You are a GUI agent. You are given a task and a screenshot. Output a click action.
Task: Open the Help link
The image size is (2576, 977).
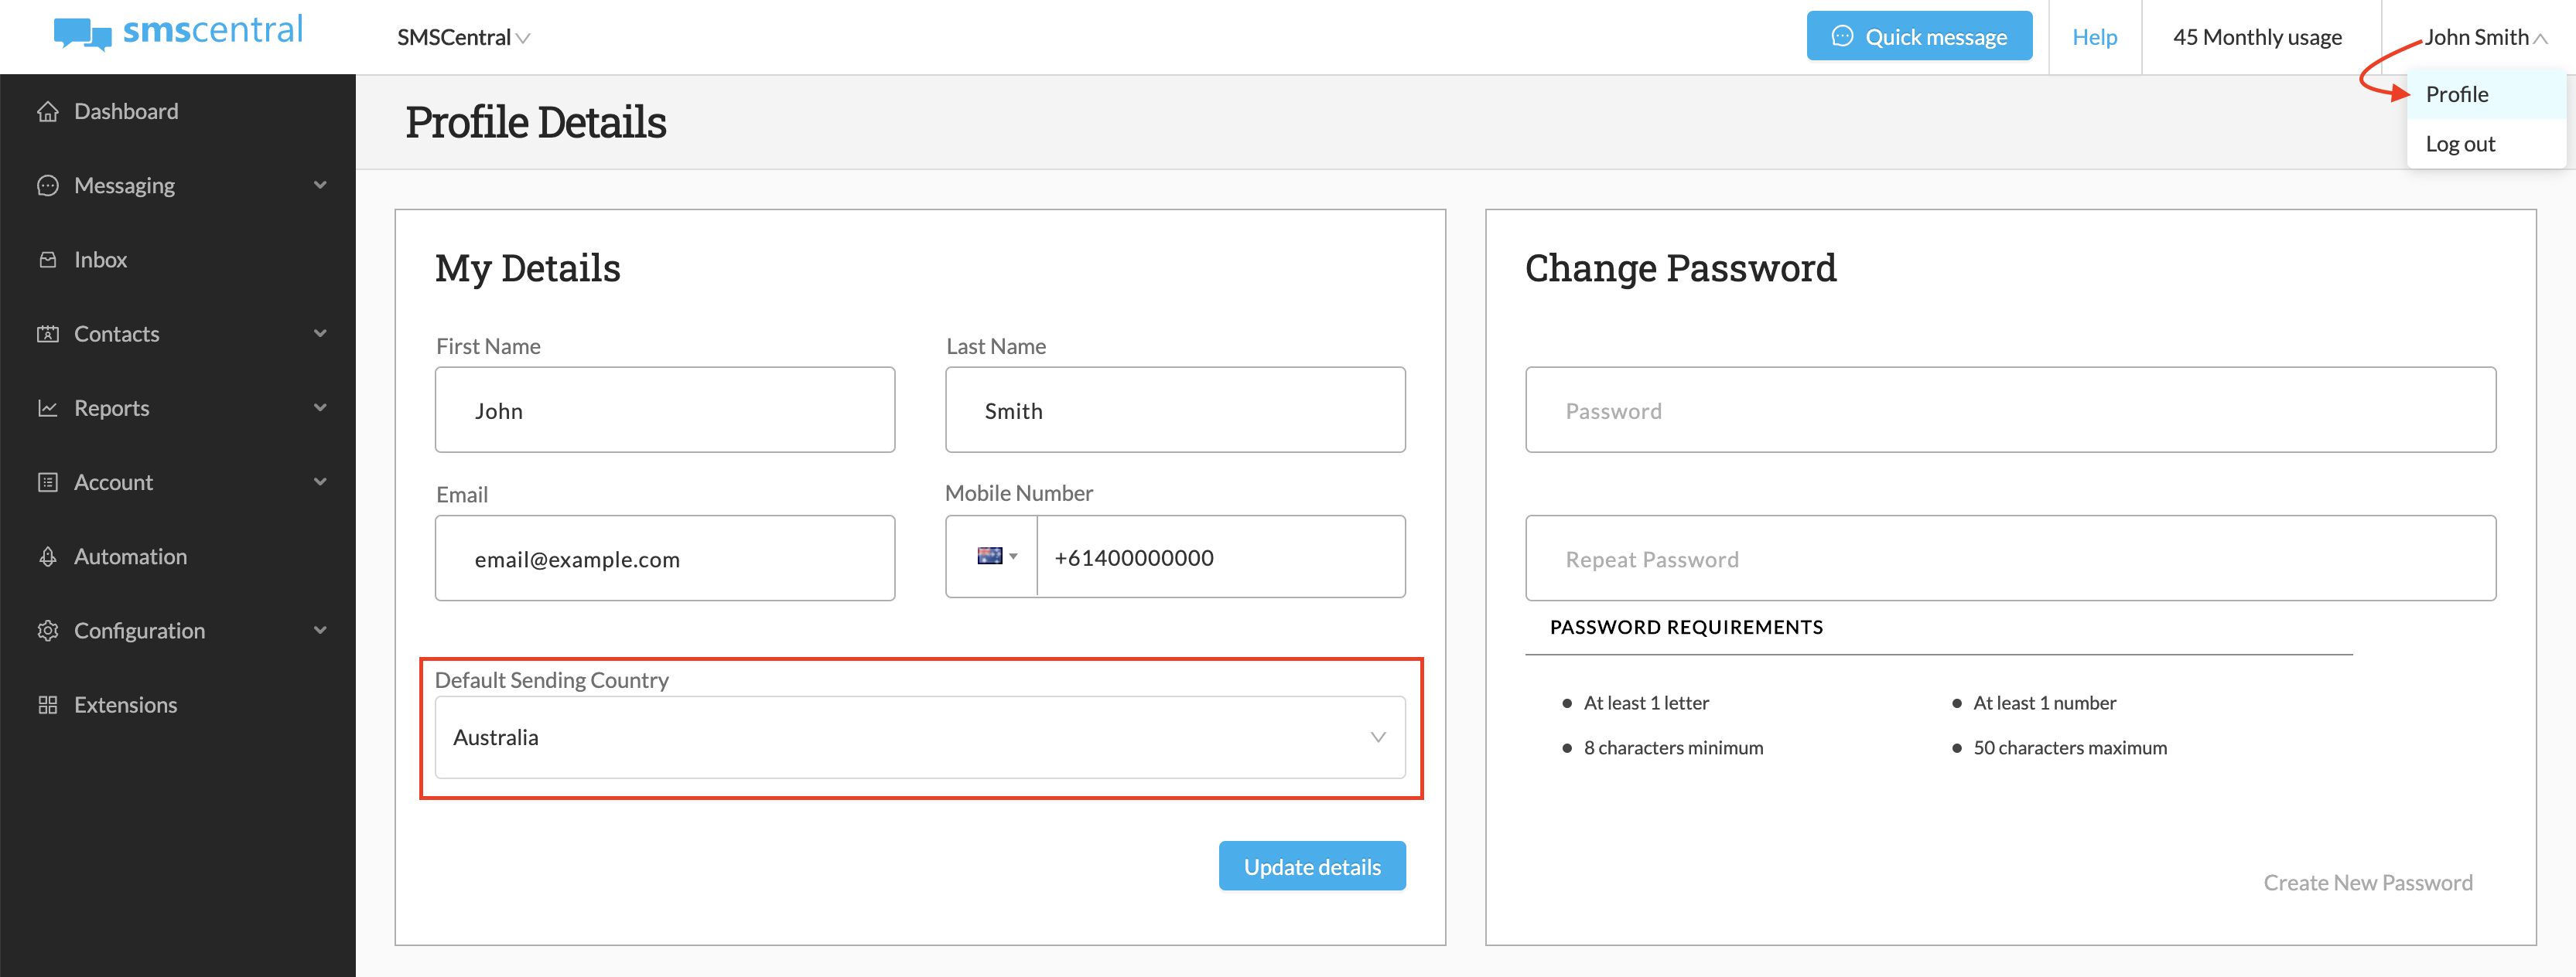[x=2095, y=37]
